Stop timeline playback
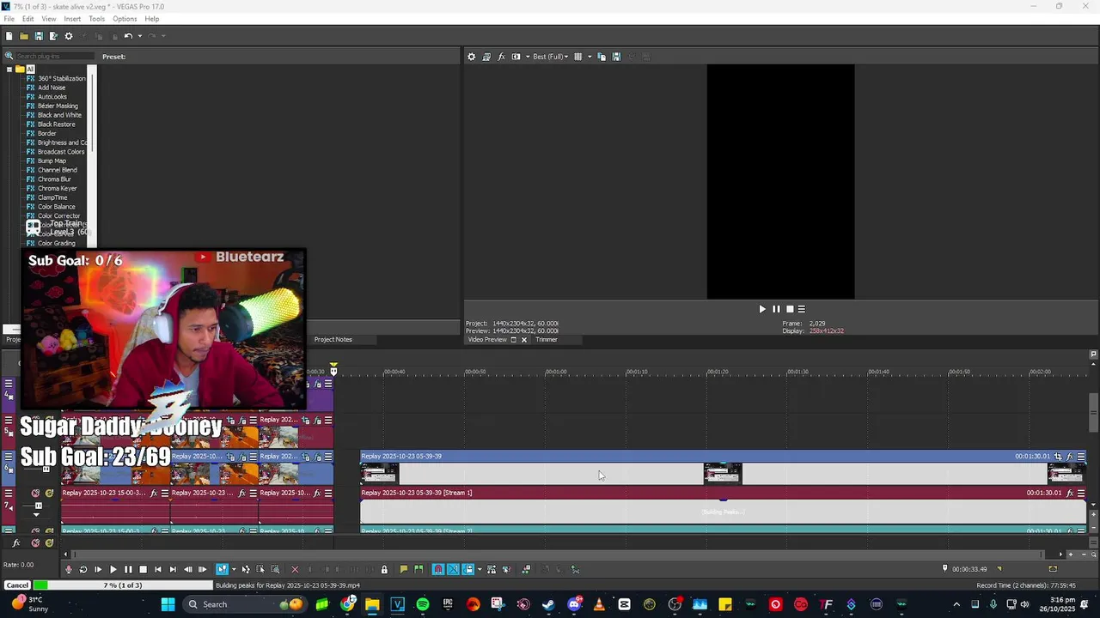Screen dimensions: 1100x618 click(x=143, y=569)
